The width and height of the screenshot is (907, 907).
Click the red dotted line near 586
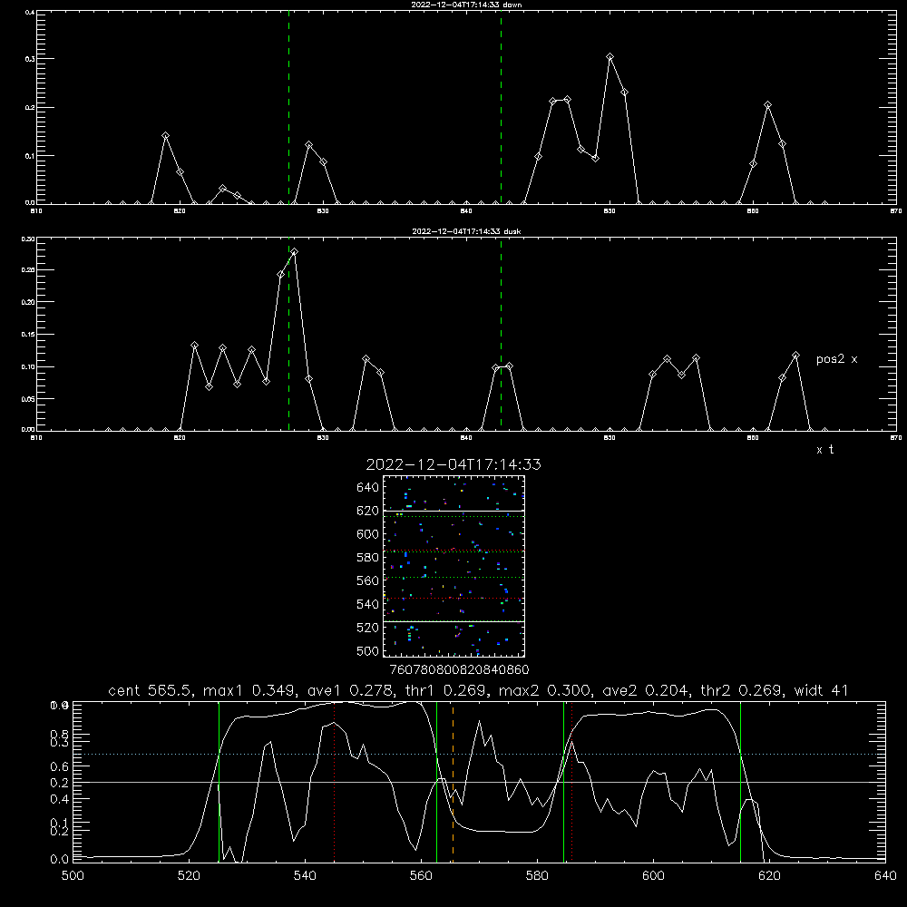571,781
